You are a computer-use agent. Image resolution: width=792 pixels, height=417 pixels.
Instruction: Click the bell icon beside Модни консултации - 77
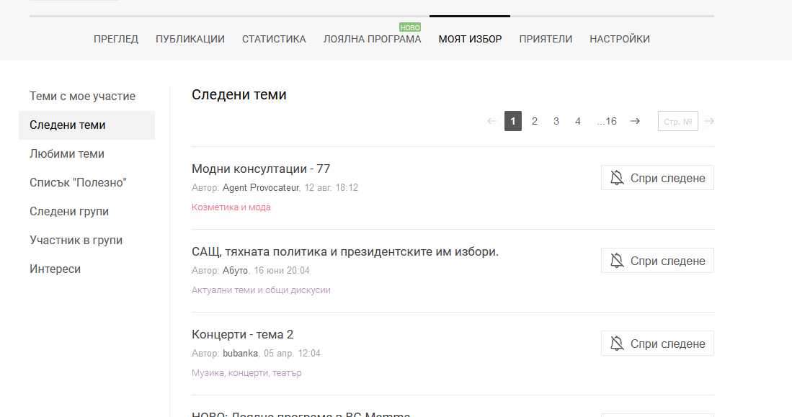pyautogui.click(x=617, y=178)
